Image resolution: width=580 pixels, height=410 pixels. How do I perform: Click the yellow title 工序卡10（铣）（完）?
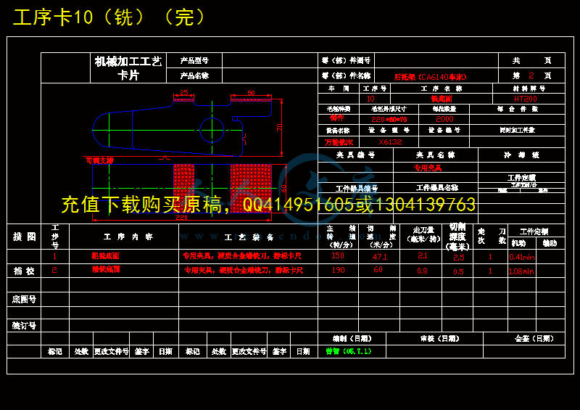click(109, 17)
